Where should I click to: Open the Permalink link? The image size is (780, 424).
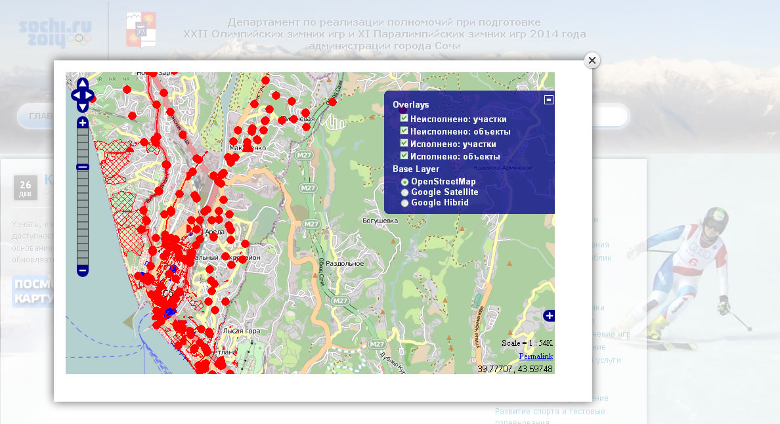pos(536,356)
